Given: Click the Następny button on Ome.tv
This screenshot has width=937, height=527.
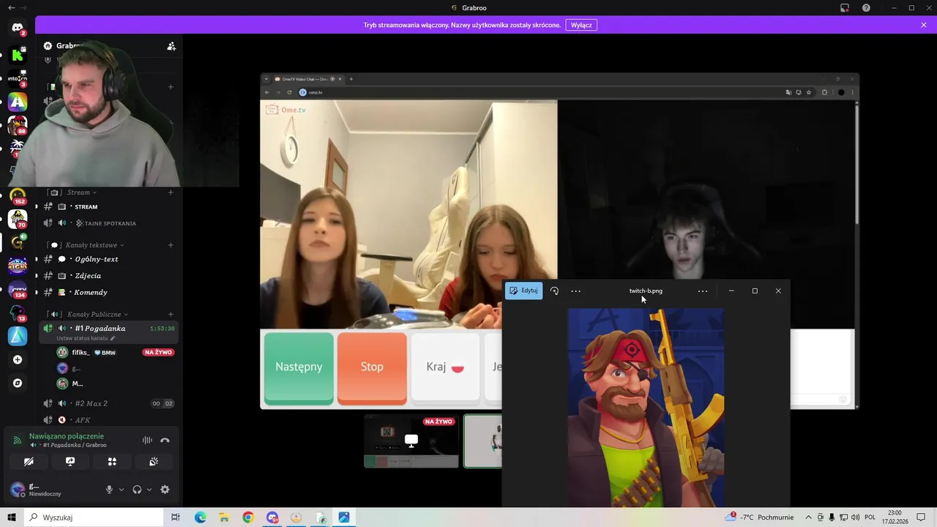Looking at the screenshot, I should pos(299,367).
